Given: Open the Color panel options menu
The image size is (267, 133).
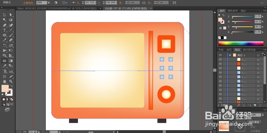Looking at the screenshot, I should tap(264, 11).
